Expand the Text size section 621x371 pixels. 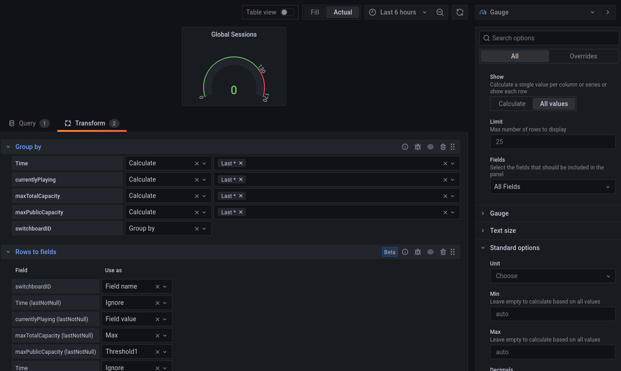[502, 231]
